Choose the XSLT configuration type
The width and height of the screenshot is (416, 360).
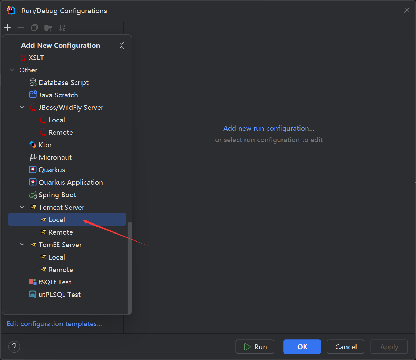pyautogui.click(x=67, y=58)
